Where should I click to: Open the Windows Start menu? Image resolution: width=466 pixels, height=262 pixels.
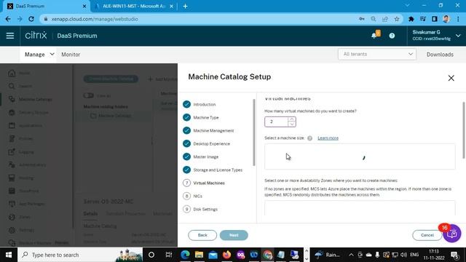tap(8, 255)
